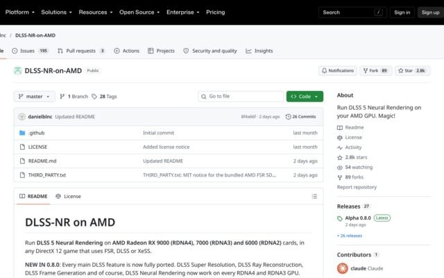The height and width of the screenshot is (278, 444).
Task: Open the Releases 27 heading
Action: tap(353, 206)
